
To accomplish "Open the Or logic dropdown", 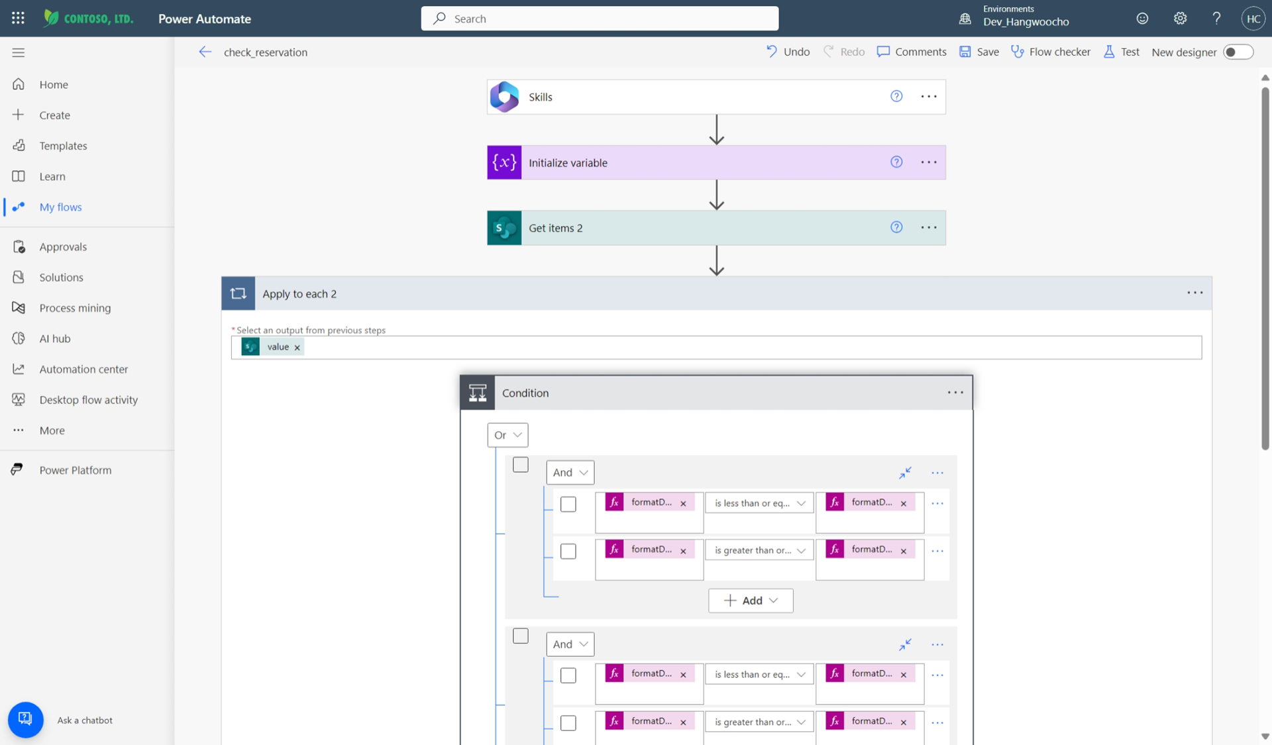I will pos(507,435).
